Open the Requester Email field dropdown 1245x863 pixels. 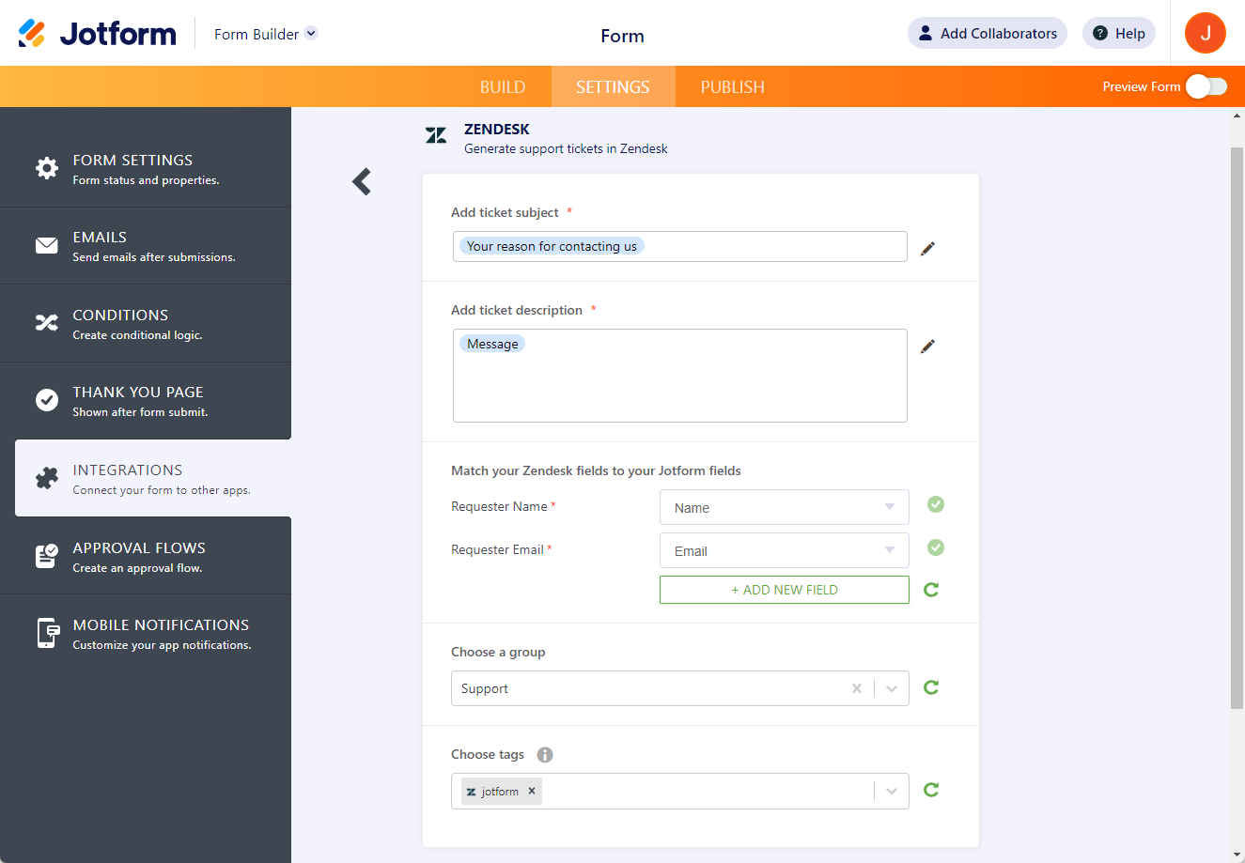pyautogui.click(x=784, y=550)
